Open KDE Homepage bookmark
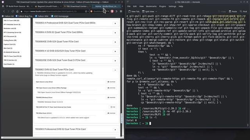 pyautogui.click(x=60, y=16)
